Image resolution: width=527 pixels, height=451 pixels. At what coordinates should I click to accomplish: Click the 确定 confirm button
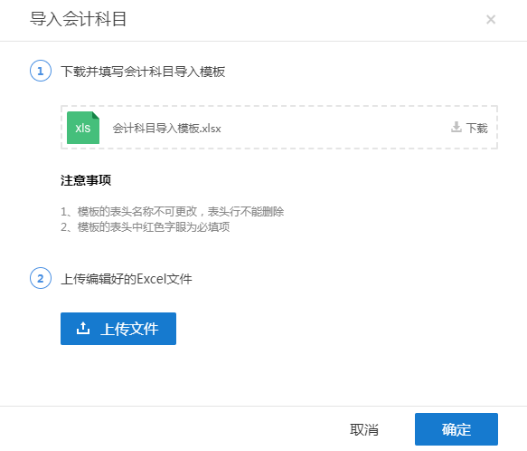456,429
